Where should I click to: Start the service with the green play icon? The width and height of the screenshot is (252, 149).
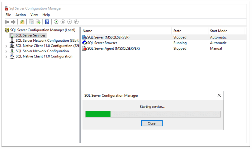click(x=56, y=22)
